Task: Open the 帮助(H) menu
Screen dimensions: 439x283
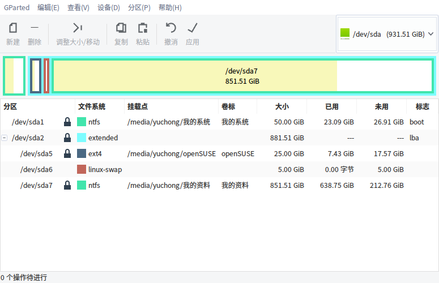Action: pos(170,7)
